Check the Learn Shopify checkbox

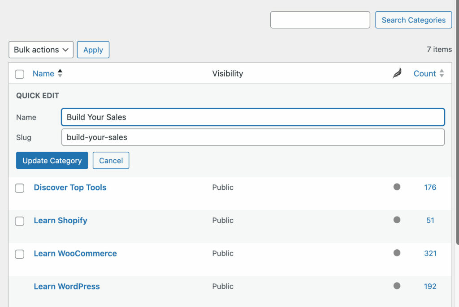pyautogui.click(x=20, y=221)
